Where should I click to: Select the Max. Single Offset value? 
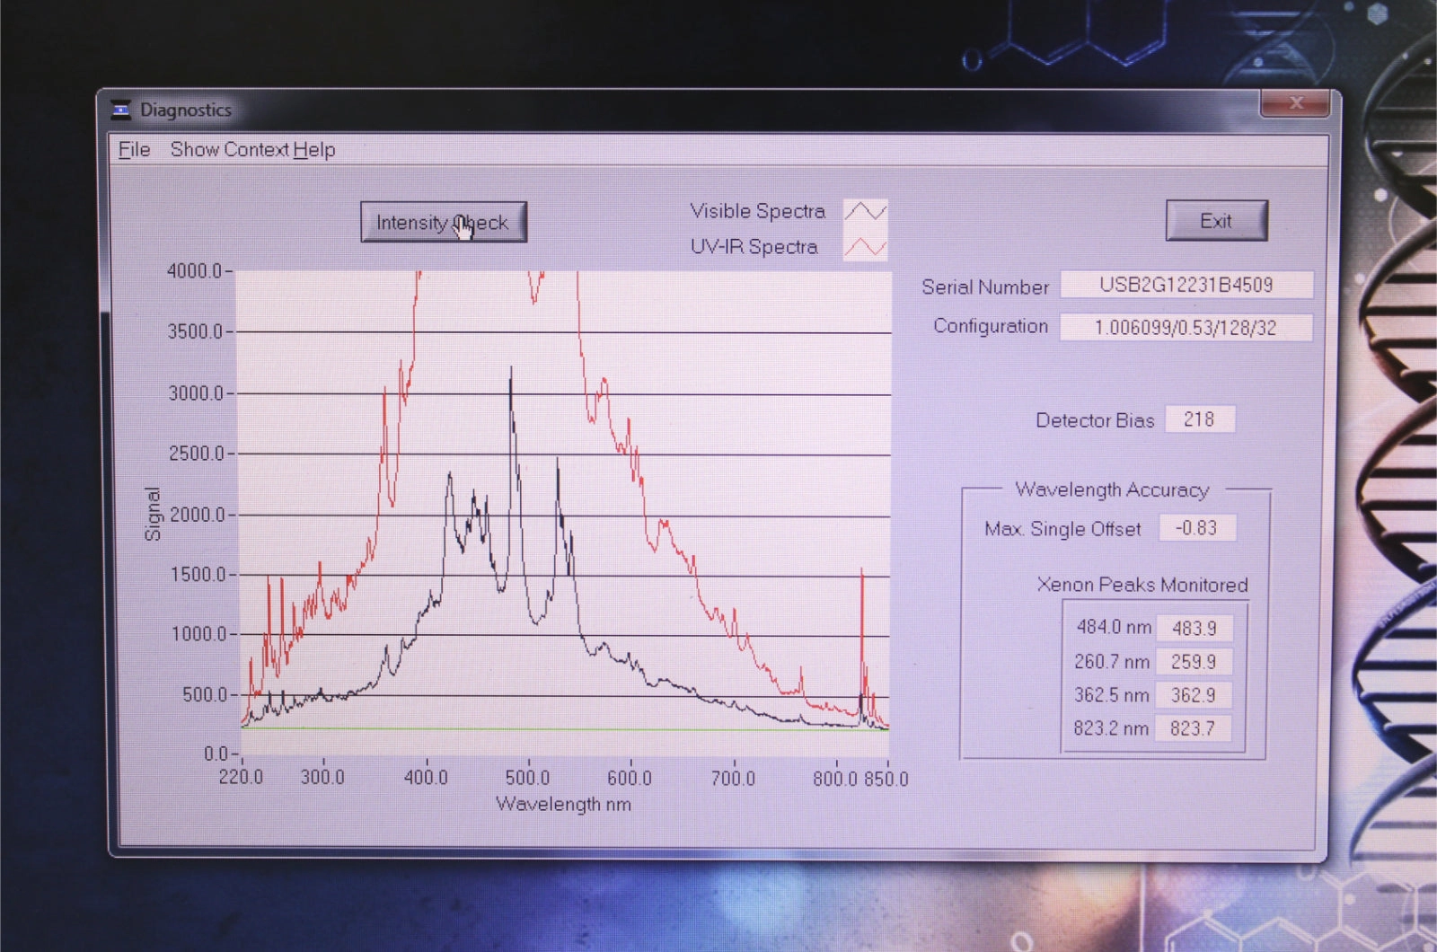(x=1196, y=528)
